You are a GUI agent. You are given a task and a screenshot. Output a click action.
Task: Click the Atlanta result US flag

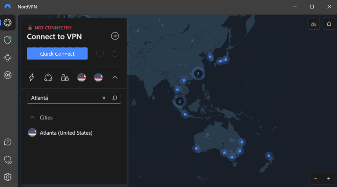coord(32,133)
